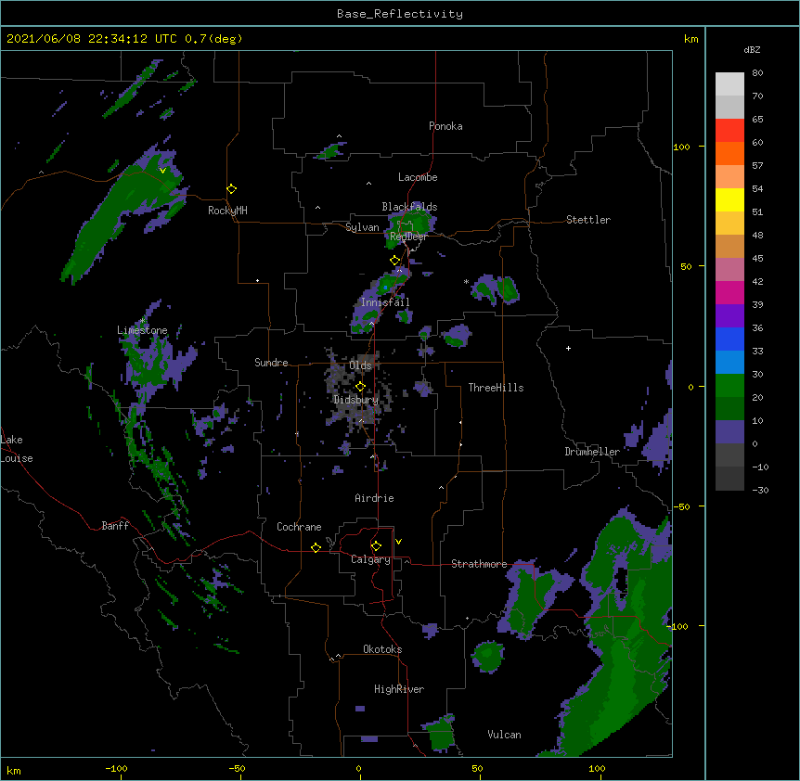
Task: Click the Strathmore city label
Action: (479, 564)
